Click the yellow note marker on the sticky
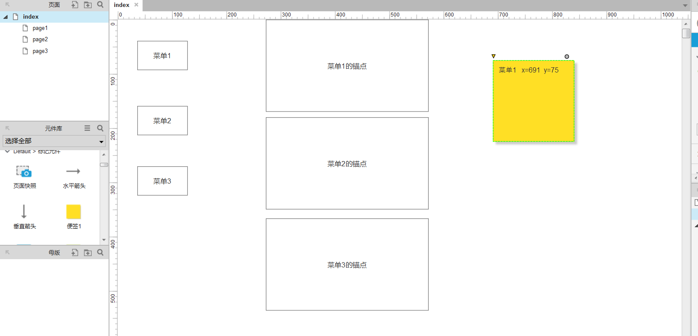Viewport: 698px width, 336px height. [x=493, y=56]
